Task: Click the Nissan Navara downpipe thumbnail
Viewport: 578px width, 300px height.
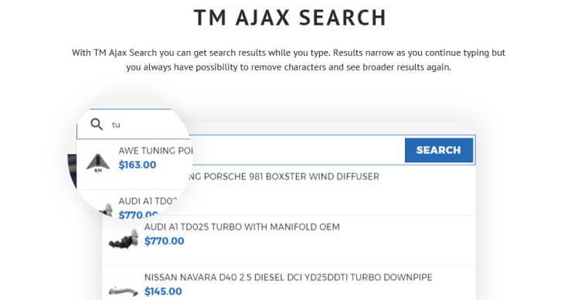Action: [x=124, y=291]
